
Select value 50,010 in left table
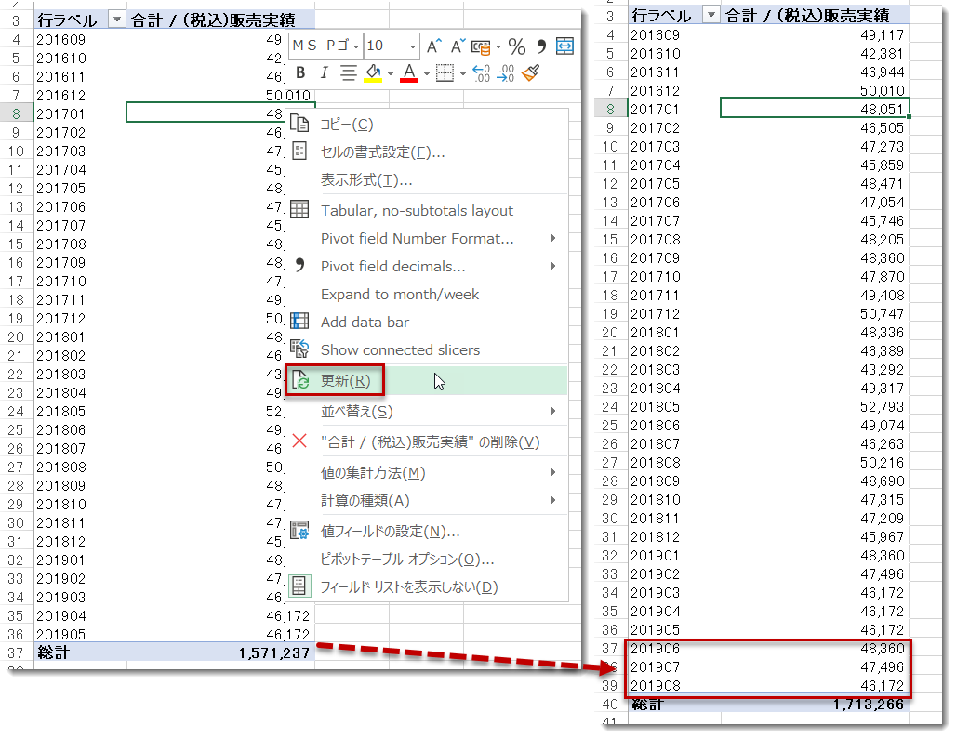point(220,95)
